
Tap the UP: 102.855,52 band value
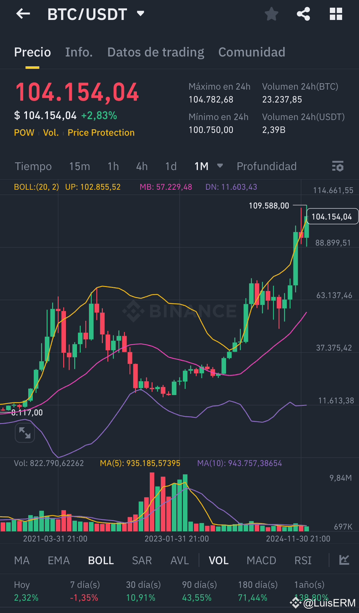click(93, 187)
